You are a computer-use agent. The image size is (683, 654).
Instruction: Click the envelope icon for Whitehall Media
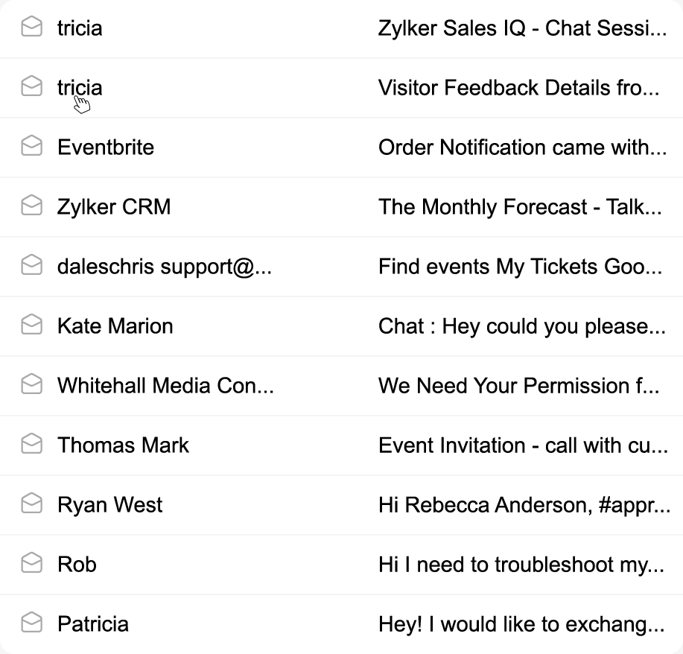tap(31, 385)
